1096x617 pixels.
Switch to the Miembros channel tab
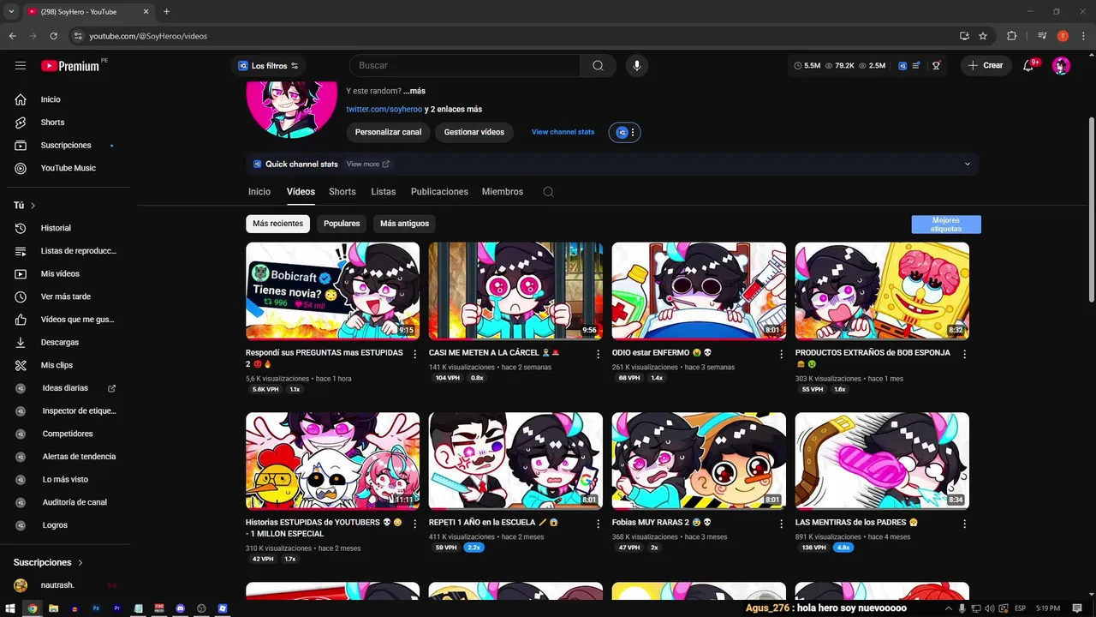(503, 192)
